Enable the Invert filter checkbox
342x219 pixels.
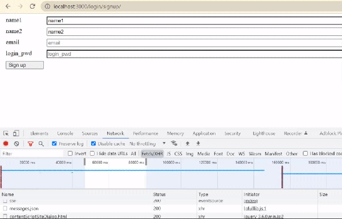(70, 153)
